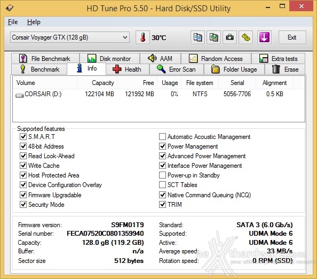Maximize the HD Tune Pro window
This screenshot has height=279, width=317.
point(282,6)
